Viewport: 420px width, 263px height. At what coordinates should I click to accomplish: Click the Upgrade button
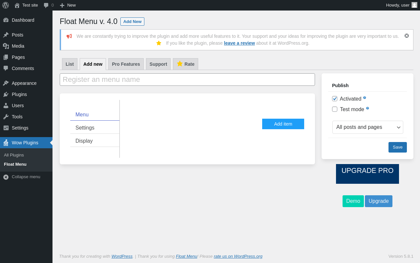379,201
